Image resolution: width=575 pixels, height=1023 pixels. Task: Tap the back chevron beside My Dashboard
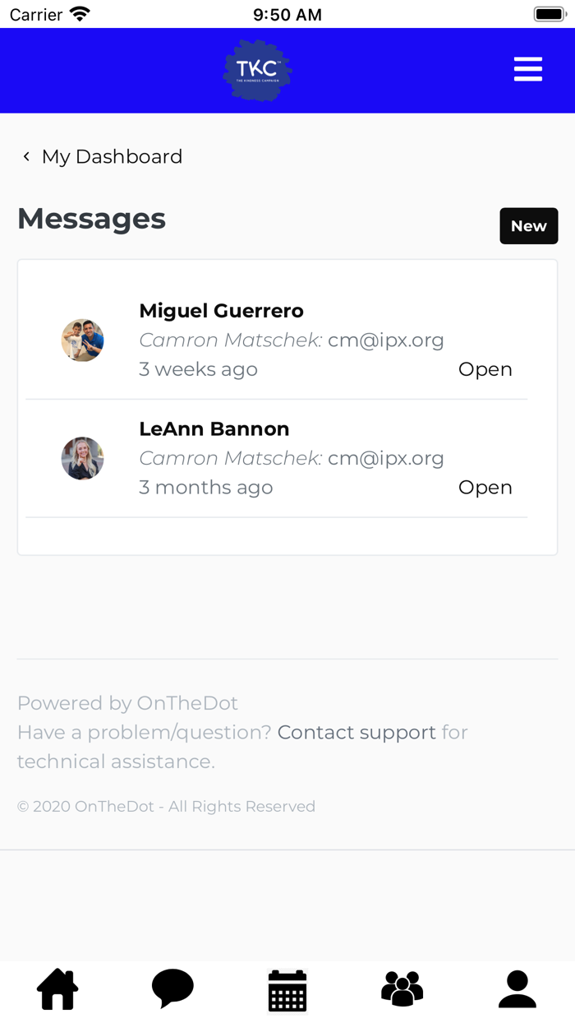tap(26, 156)
